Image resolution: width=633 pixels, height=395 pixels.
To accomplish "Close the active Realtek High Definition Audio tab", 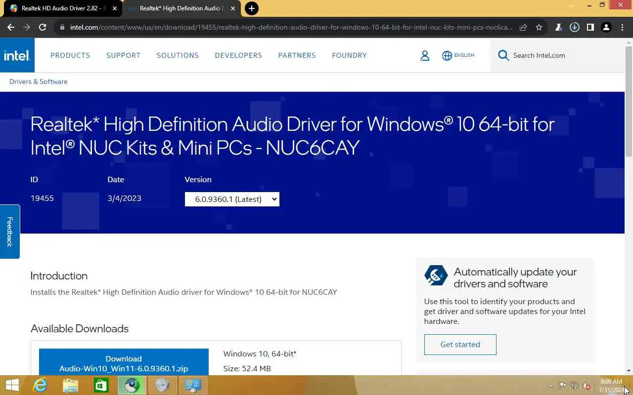I will click(x=233, y=8).
